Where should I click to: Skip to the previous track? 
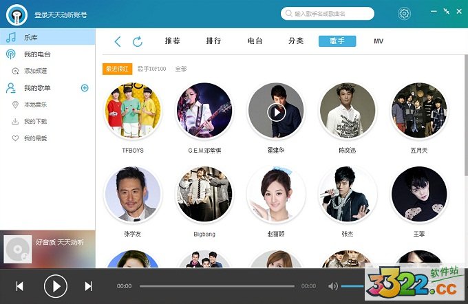[20, 286]
